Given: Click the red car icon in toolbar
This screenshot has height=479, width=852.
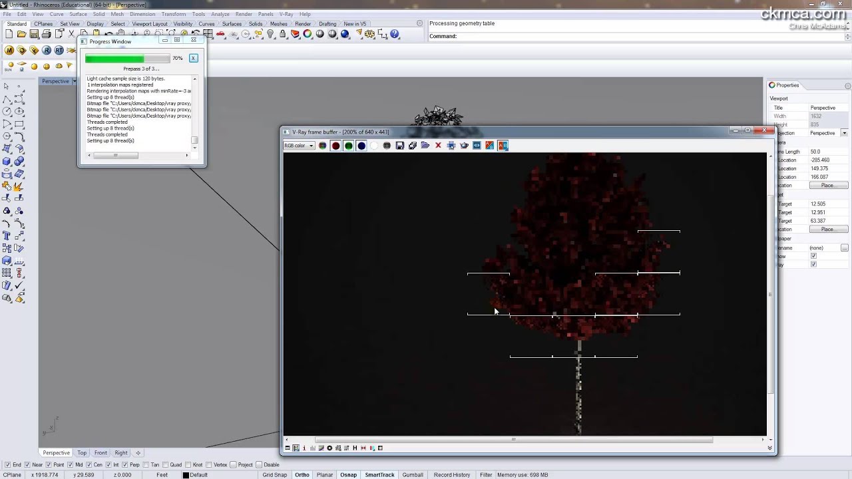Looking at the screenshot, I should [220, 34].
